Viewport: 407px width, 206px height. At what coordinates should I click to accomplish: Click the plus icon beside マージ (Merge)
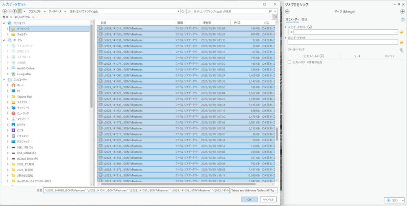click(x=403, y=11)
